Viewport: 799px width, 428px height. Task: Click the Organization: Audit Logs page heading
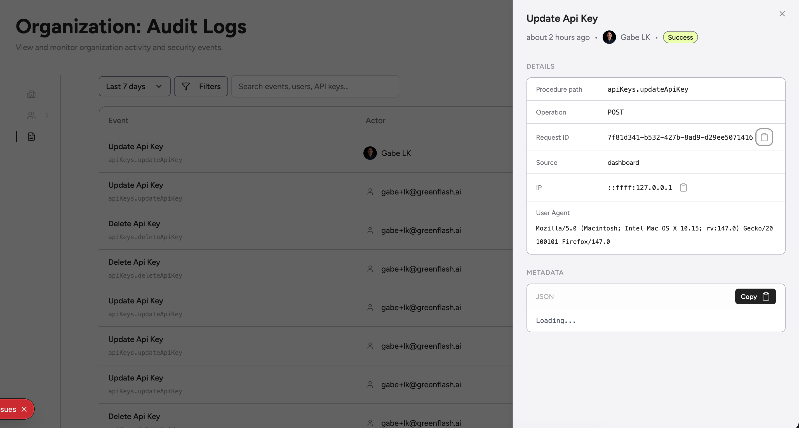pos(131,27)
